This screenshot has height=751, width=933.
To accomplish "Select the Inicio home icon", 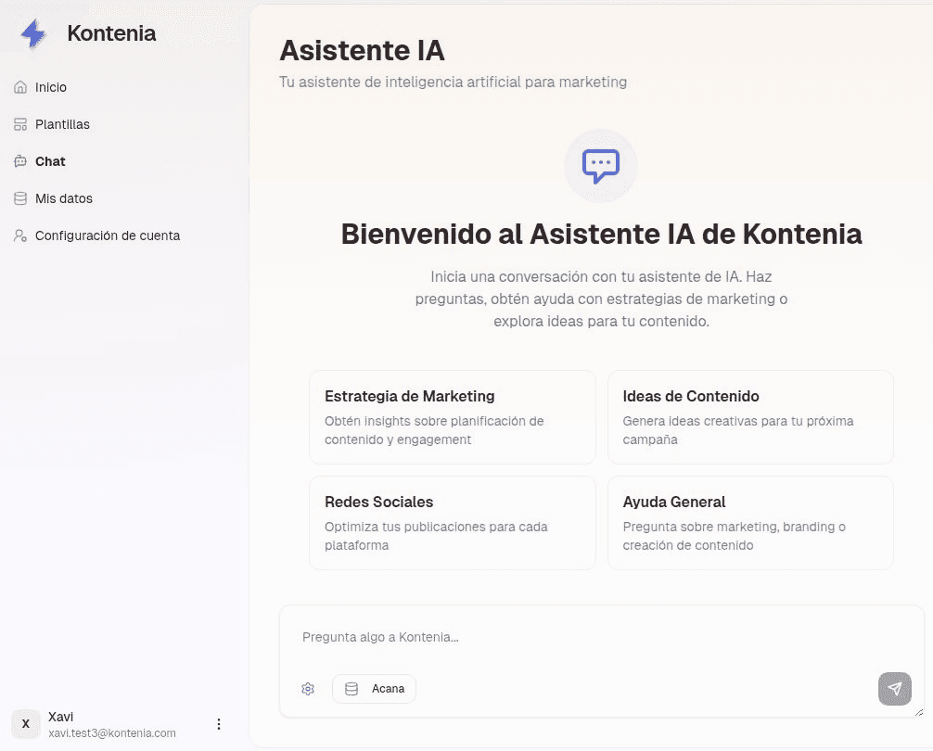I will (x=19, y=87).
